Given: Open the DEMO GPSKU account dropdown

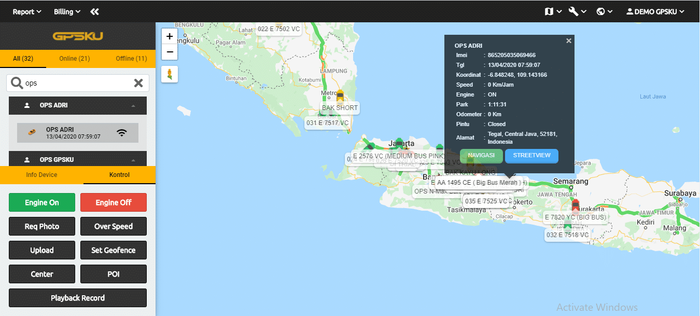Looking at the screenshot, I should pyautogui.click(x=655, y=11).
